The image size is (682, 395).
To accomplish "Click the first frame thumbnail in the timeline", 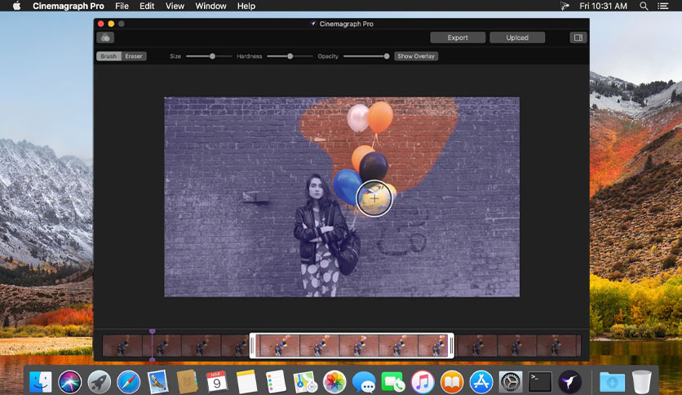I will 122,346.
